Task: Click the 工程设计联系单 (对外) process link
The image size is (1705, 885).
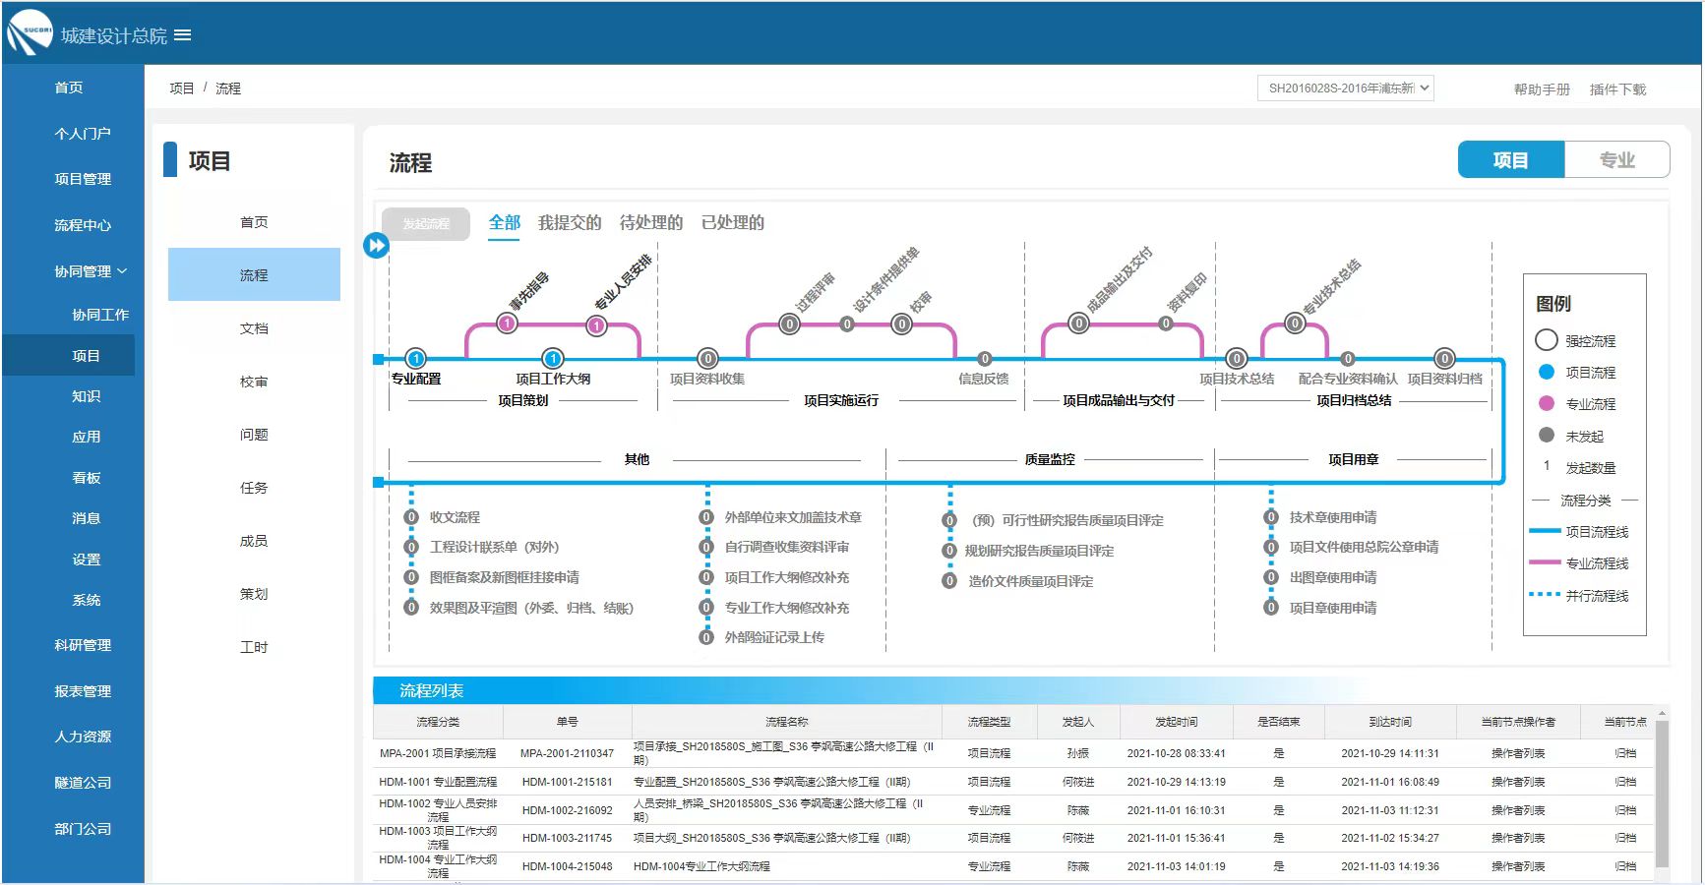Action: point(494,548)
